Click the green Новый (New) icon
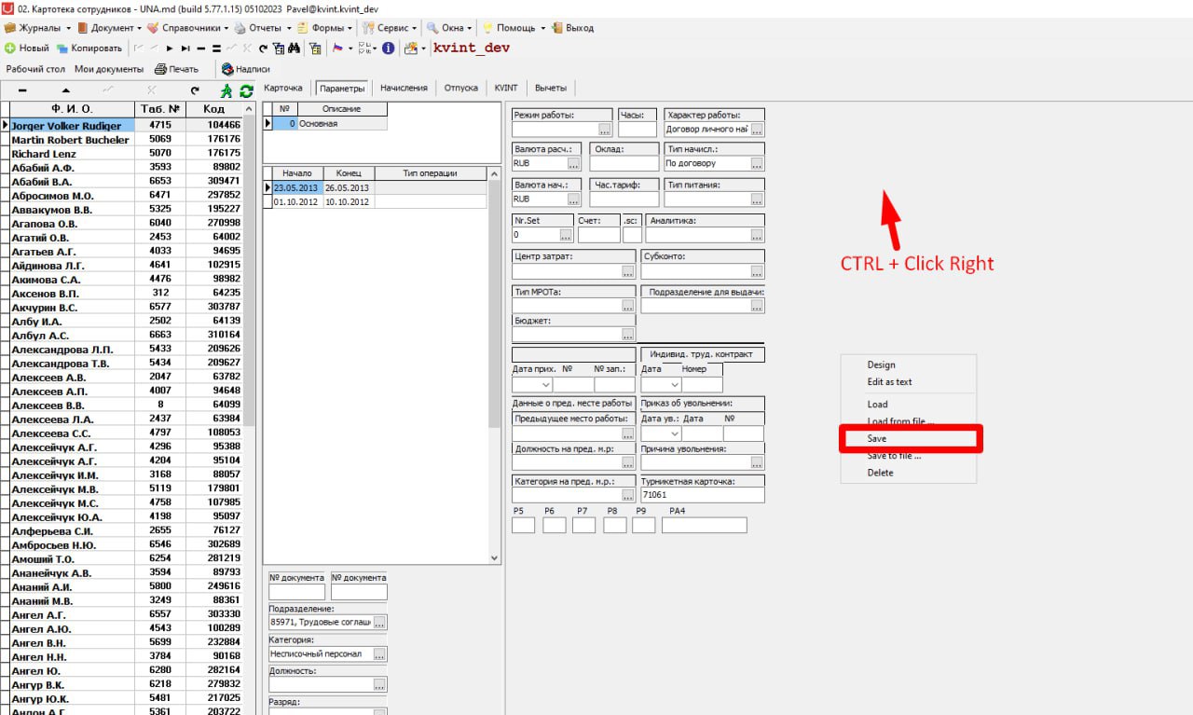 click(9, 48)
